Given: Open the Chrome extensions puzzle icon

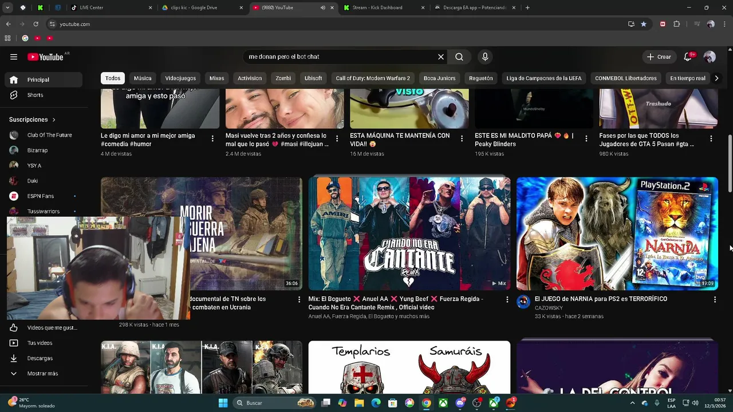Looking at the screenshot, I should [x=677, y=24].
